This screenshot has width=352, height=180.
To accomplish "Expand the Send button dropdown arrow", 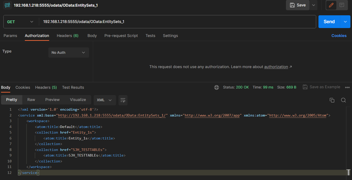I will (x=345, y=22).
